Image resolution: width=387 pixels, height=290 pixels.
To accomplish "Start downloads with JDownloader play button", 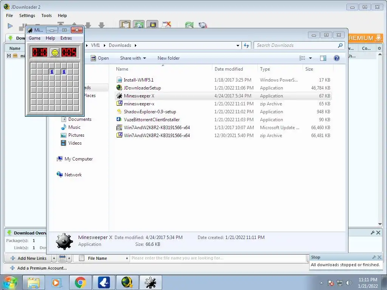I will (x=10, y=26).
